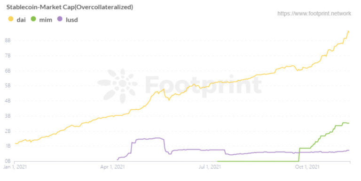
Task: Toggle the dai legend series
Action: (x=17, y=20)
